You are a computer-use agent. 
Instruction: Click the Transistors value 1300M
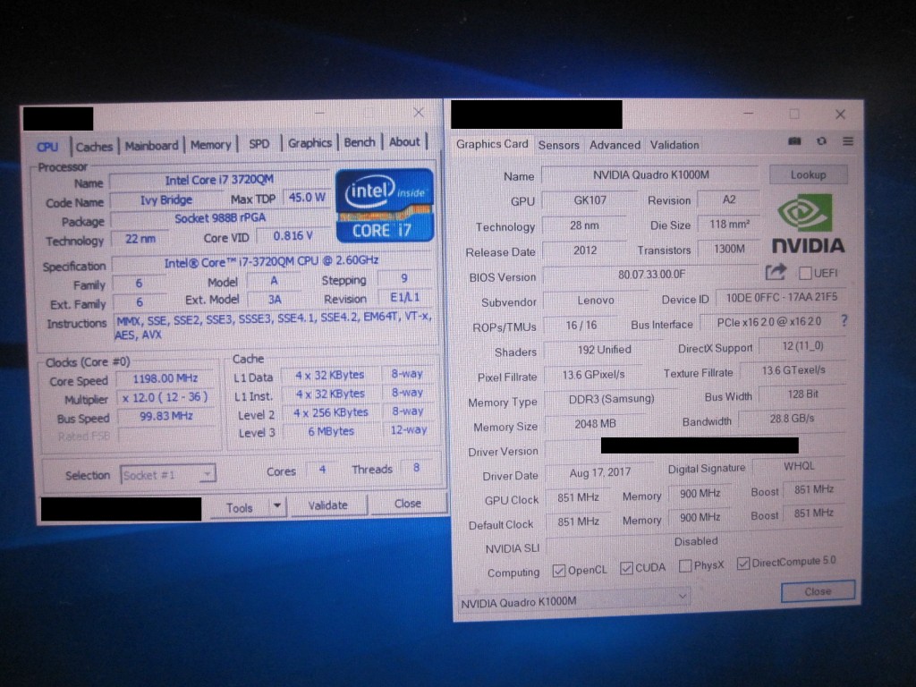[x=729, y=250]
